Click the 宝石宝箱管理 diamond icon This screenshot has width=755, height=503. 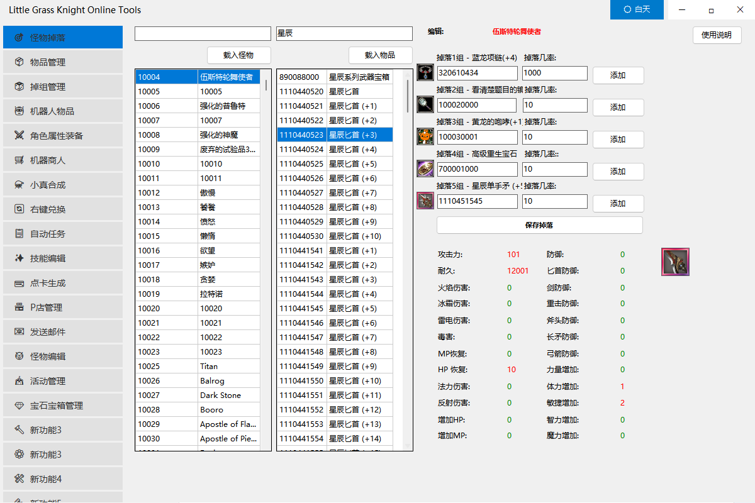19,406
